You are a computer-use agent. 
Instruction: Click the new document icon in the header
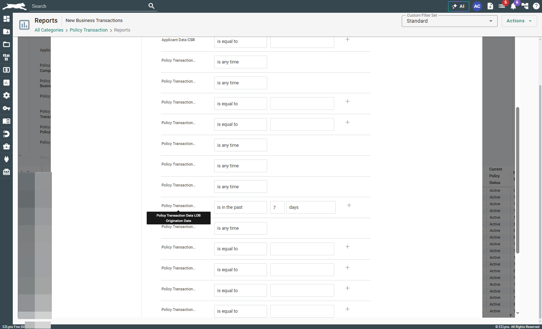pyautogui.click(x=490, y=6)
